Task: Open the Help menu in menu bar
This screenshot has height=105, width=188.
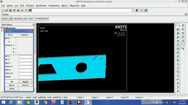Action: point(83,6)
